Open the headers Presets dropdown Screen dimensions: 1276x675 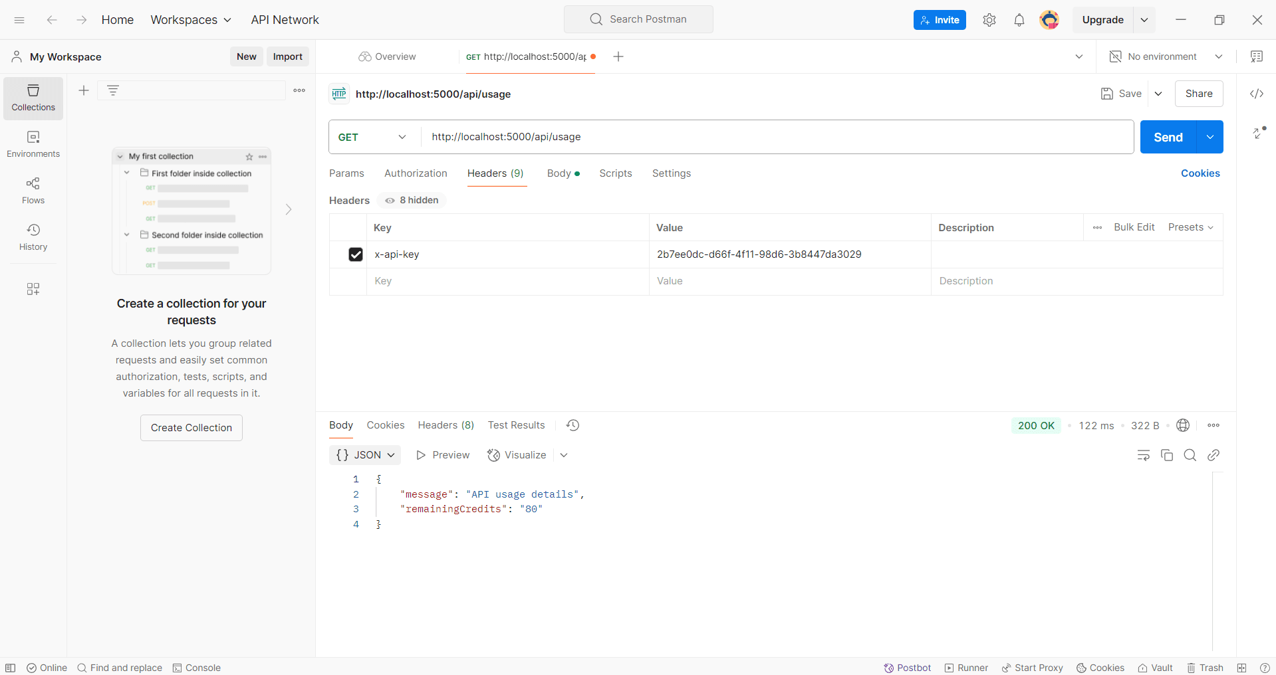pyautogui.click(x=1190, y=227)
